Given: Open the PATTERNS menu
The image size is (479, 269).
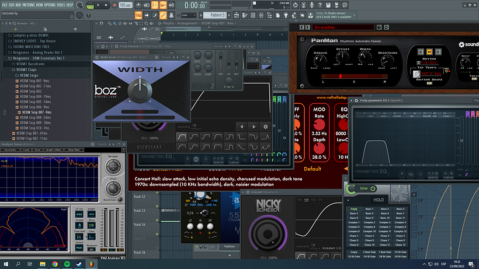Looking at the screenshot, I should tap(29, 5).
